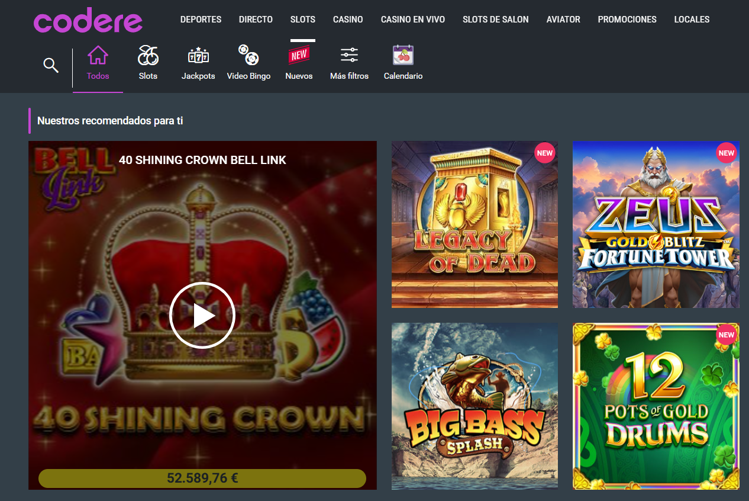
Task: Click NEW badge on 12 Pots of Gold
Action: click(726, 335)
